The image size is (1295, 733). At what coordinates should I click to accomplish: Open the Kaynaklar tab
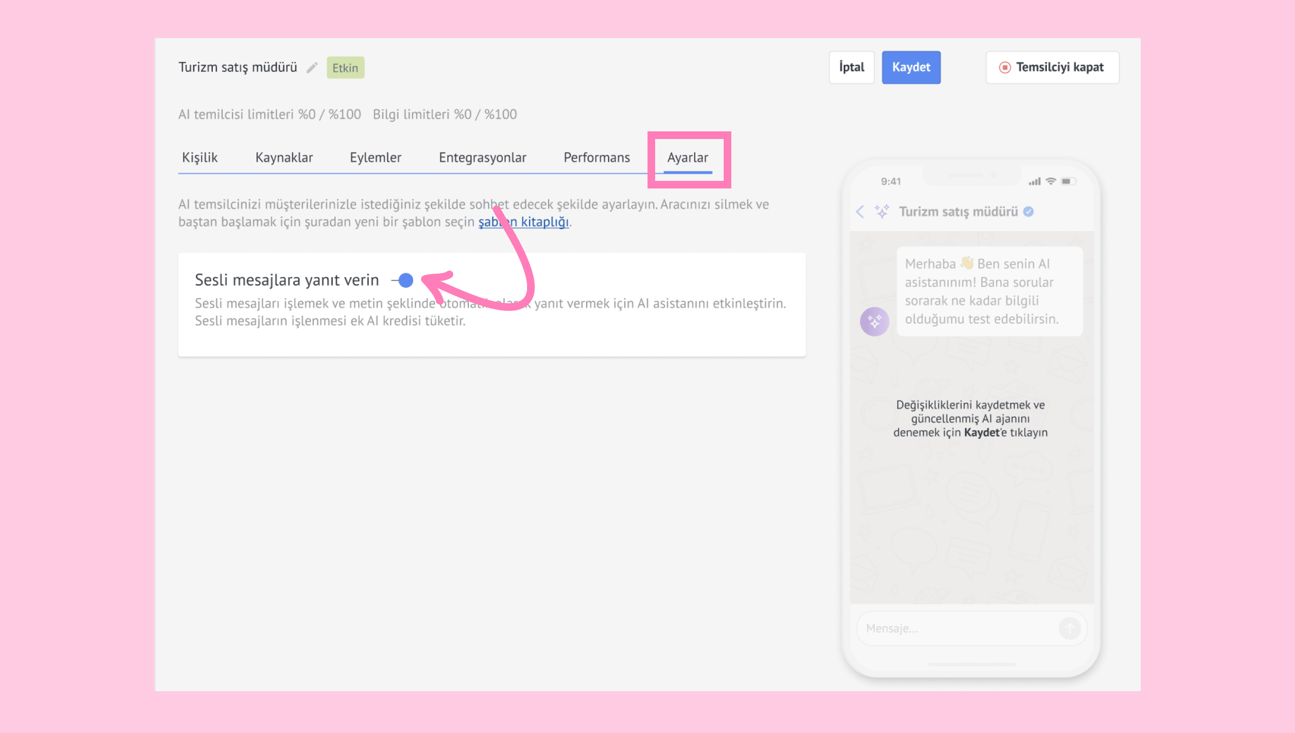point(284,158)
